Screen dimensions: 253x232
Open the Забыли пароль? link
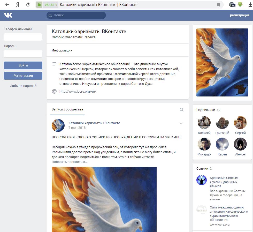(23, 86)
